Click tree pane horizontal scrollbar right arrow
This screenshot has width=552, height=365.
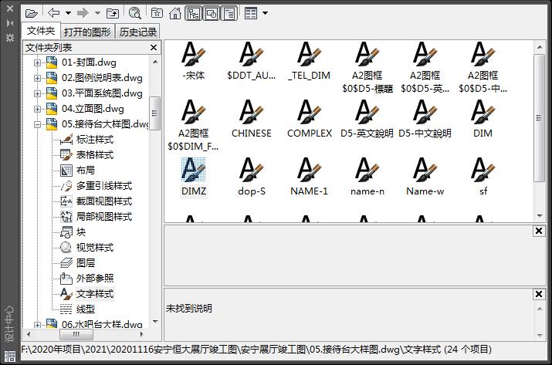click(x=141, y=334)
